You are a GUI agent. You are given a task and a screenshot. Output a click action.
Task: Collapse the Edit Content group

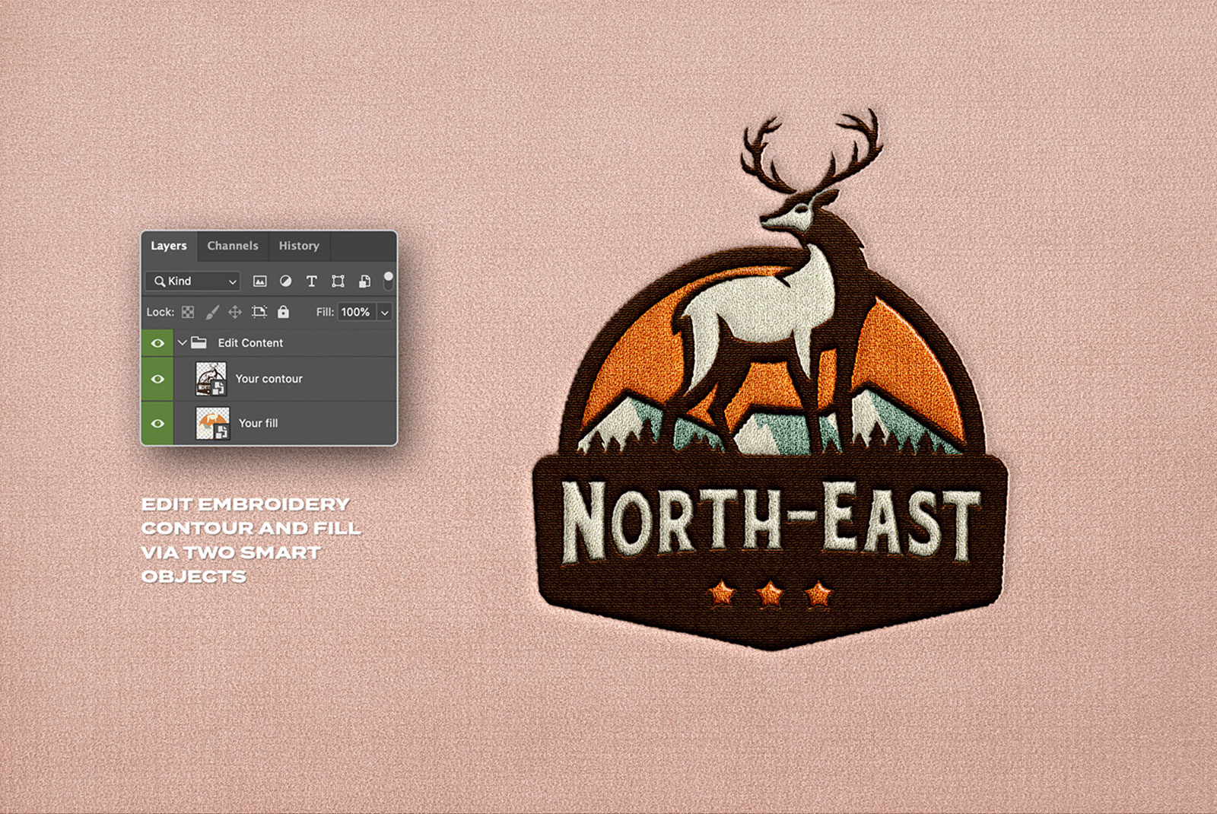pos(182,343)
